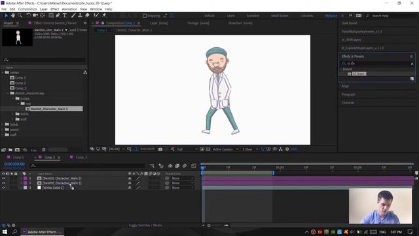Screen dimensions: 419x236
Task: Toggle the transparency grid in viewer
Action: (x=208, y=149)
